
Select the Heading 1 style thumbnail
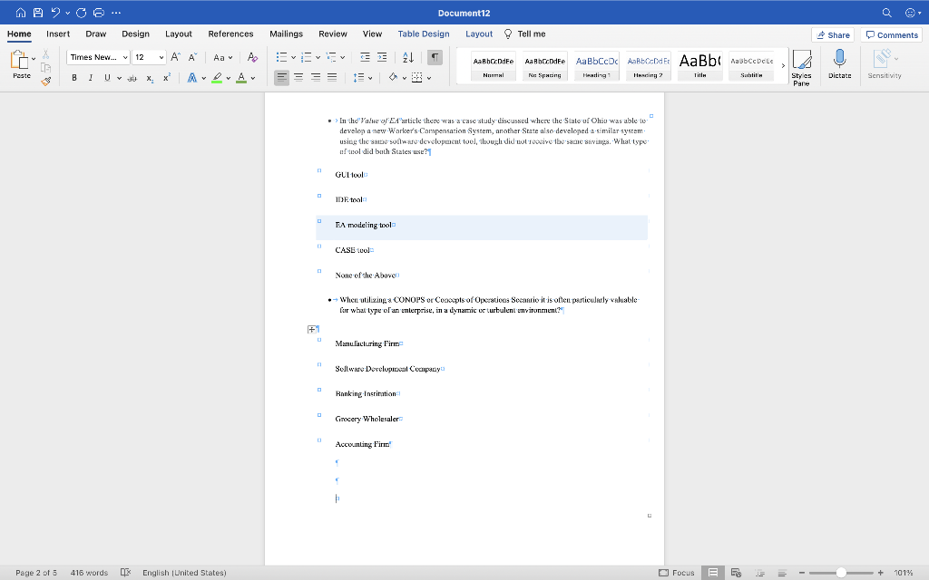click(x=596, y=65)
